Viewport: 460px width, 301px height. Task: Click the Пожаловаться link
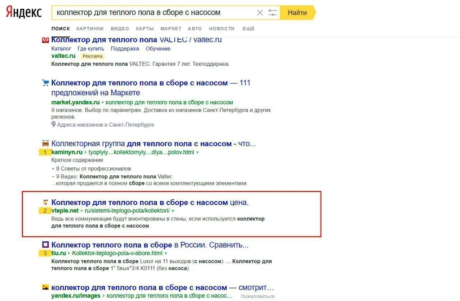257,296
